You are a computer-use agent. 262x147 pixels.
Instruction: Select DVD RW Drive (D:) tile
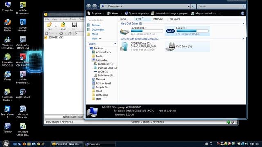(x=142, y=47)
